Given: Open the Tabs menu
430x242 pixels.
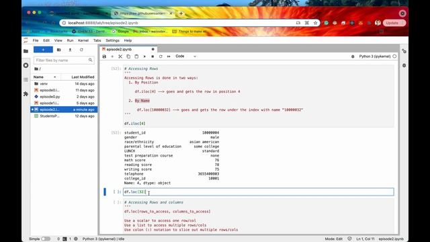Looking at the screenshot, I should click(x=97, y=40).
